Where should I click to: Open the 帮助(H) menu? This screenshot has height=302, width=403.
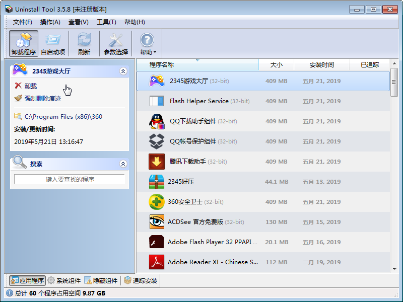(135, 22)
